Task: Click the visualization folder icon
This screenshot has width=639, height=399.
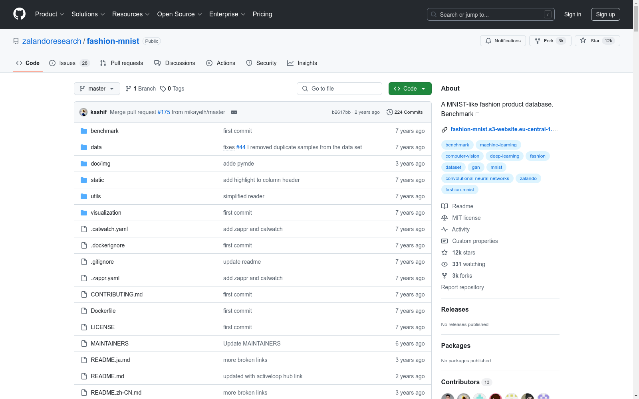Action: click(84, 213)
